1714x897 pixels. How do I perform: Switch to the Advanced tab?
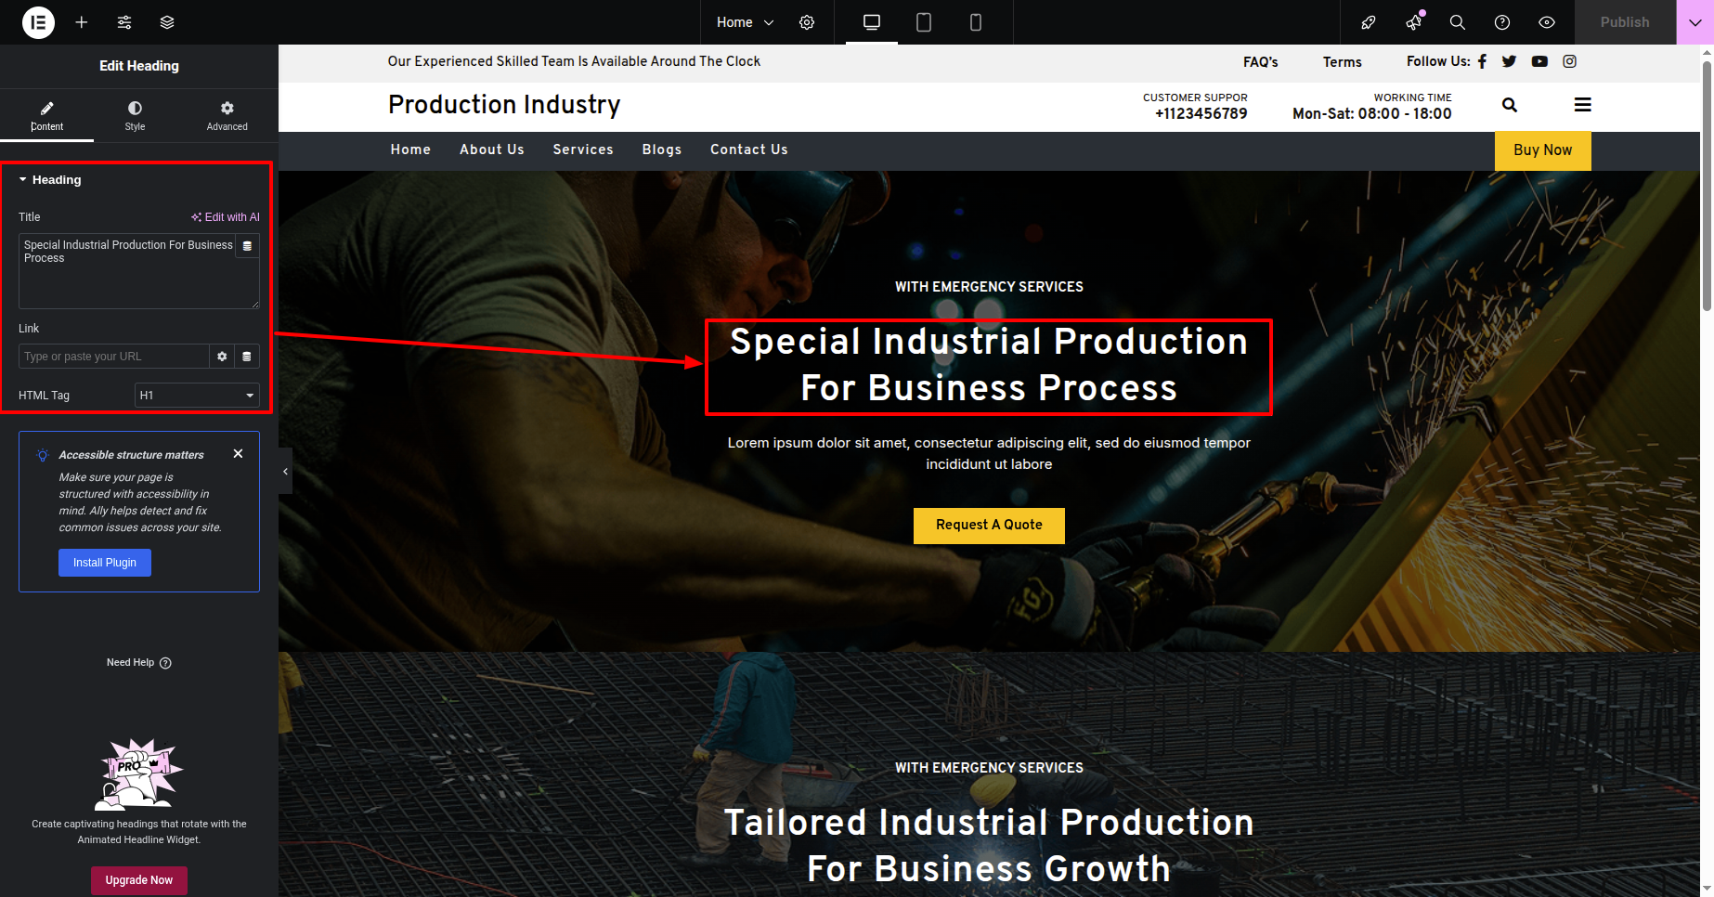(227, 116)
